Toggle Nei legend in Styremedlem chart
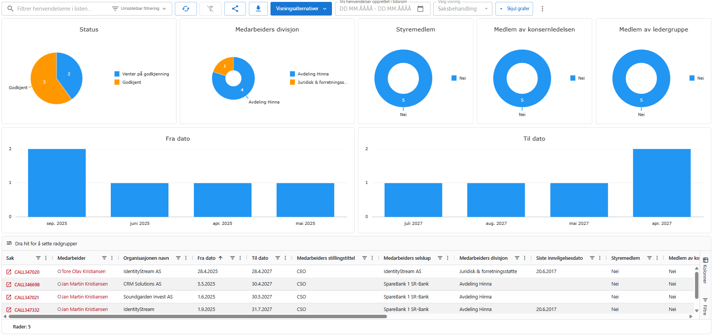This screenshot has width=714, height=336. click(459, 78)
